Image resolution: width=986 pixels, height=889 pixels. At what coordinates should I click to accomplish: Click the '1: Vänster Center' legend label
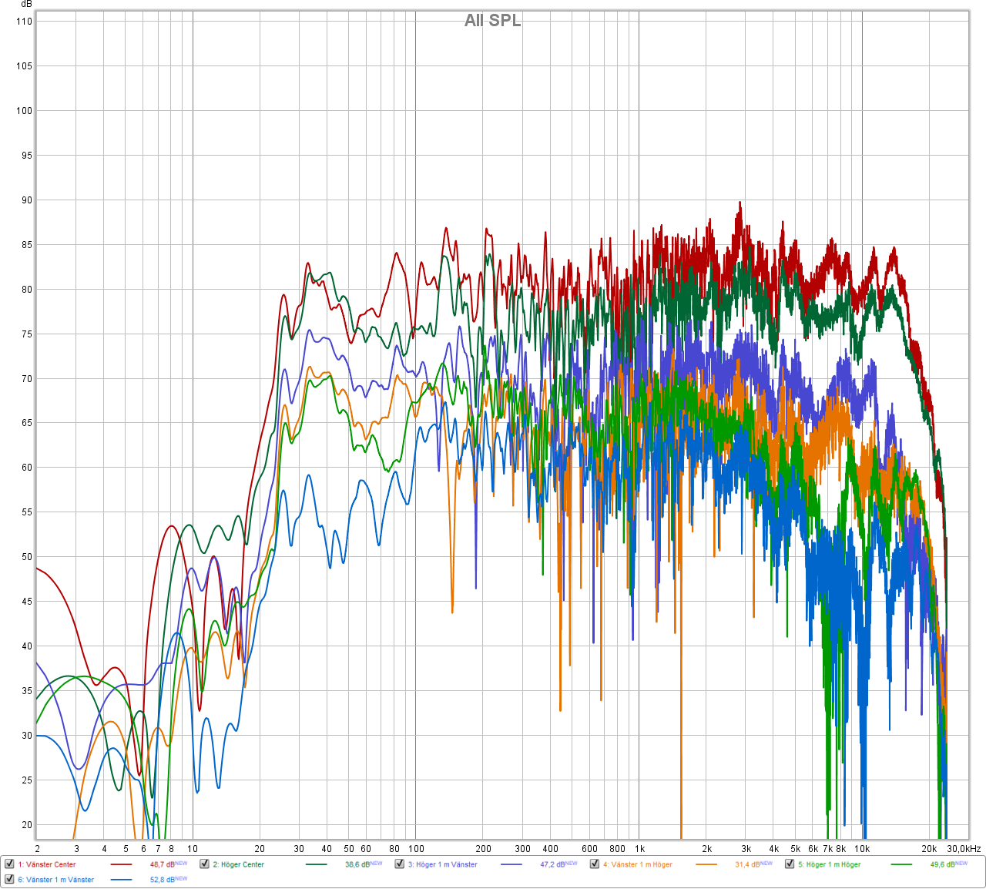click(47, 864)
